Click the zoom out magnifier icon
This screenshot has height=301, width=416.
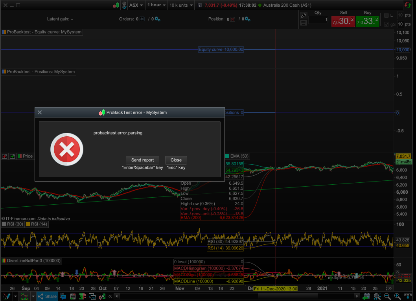(x=387, y=296)
